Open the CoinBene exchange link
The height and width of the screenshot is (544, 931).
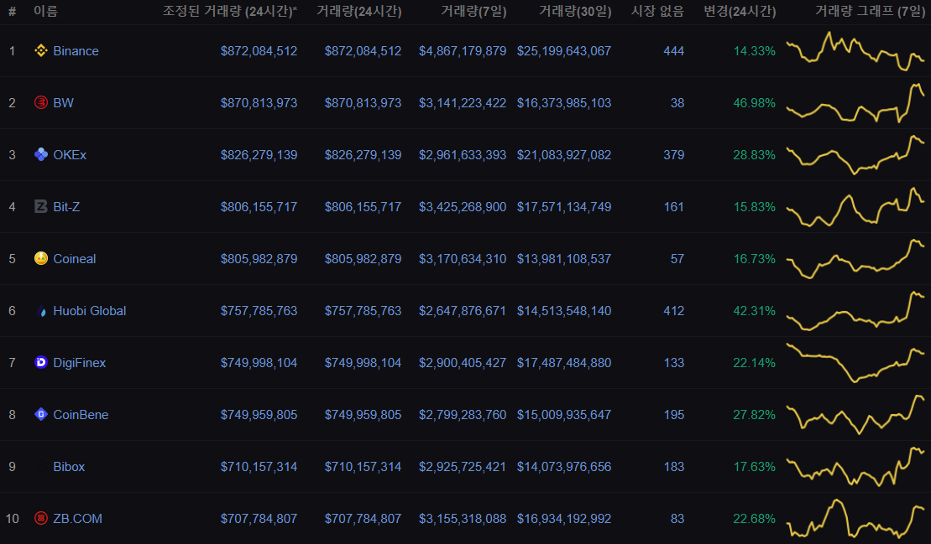click(x=81, y=415)
